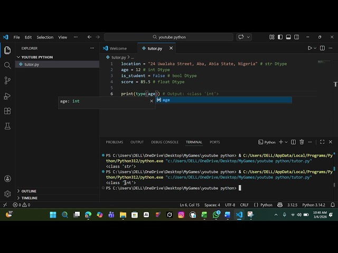This screenshot has height=253, width=338.
Task: Open the Manage gear menu
Action: [7, 194]
